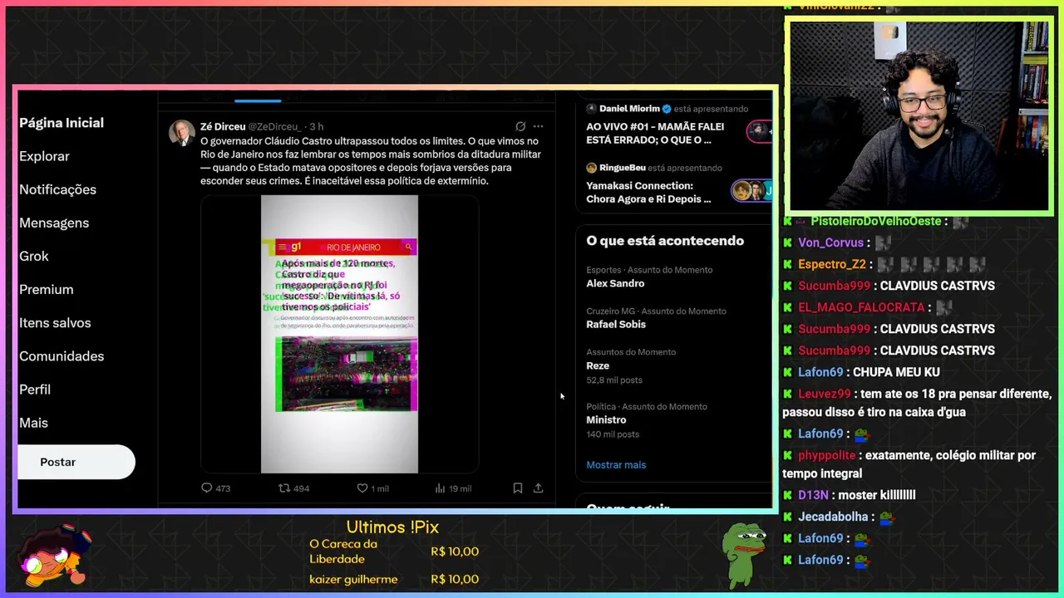Click the Ultimos !Pix overlay title

click(392, 527)
